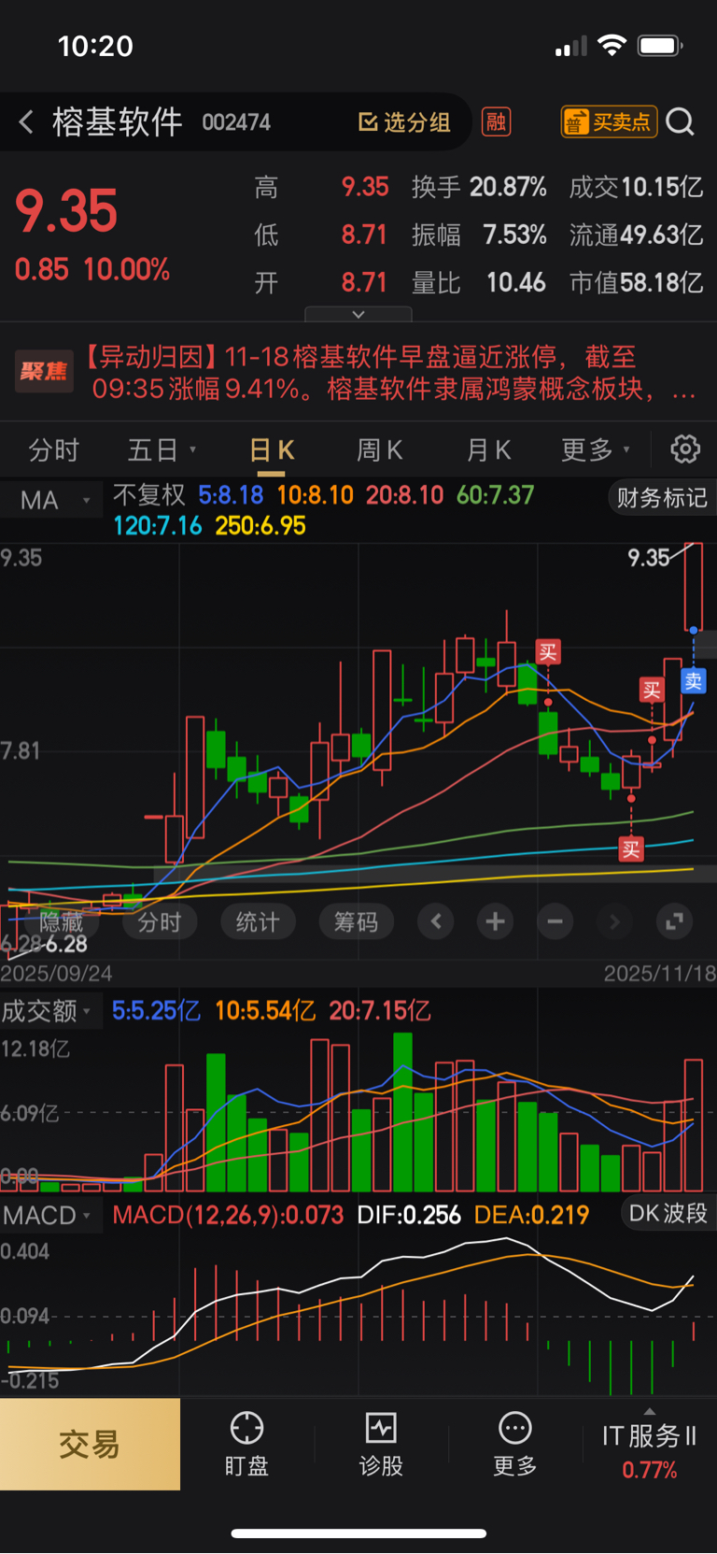Tap the MACD DIF:0.256 readout

[x=409, y=1215]
